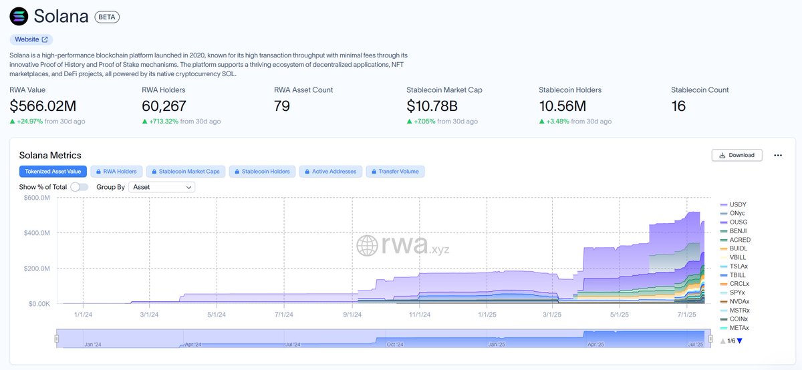Go to previous legend page arrow
Viewport: 802px width, 370px height.
[723, 341]
